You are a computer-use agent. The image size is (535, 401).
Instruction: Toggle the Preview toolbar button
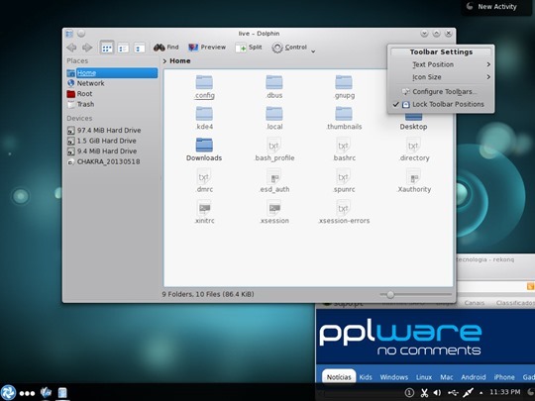(x=207, y=48)
